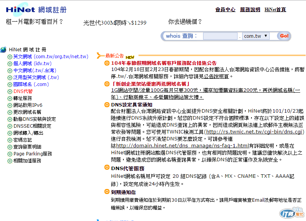Screen dimensions: 306x221
Task: Click the orange bullet beside DNS代管服務
Action: click(x=107, y=167)
